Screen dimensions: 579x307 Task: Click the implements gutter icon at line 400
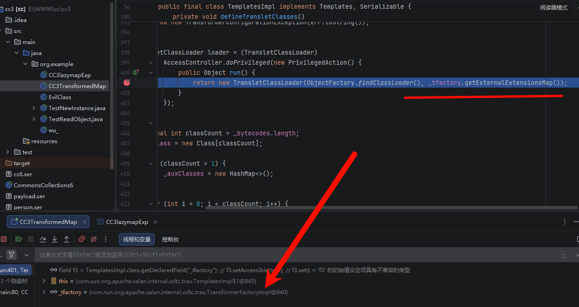[136, 73]
